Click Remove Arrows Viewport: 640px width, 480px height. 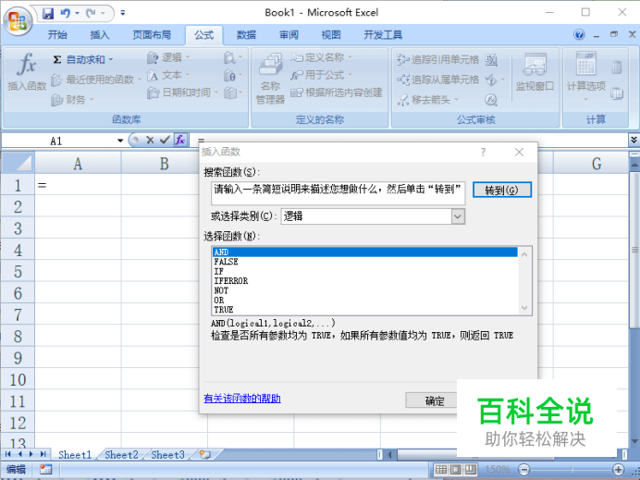[424, 100]
